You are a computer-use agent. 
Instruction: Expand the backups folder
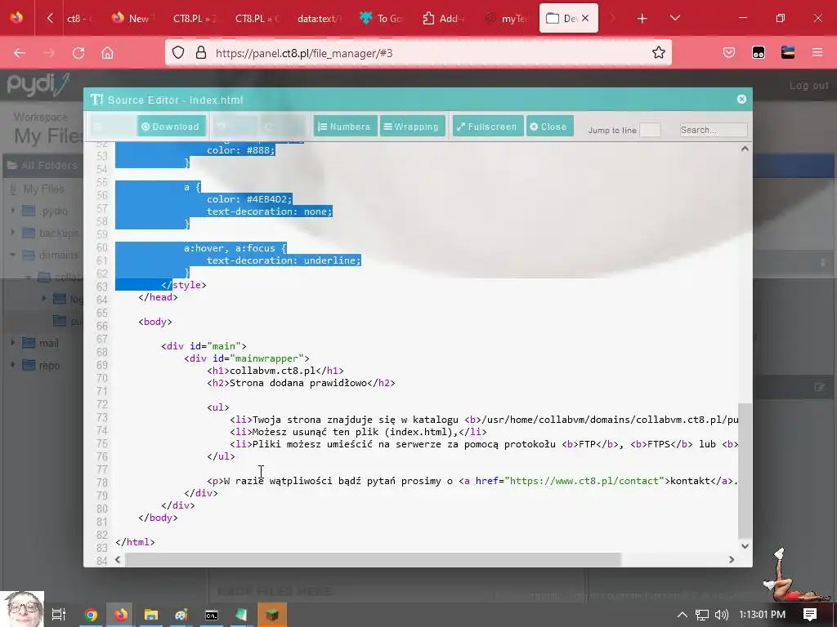pyautogui.click(x=13, y=233)
